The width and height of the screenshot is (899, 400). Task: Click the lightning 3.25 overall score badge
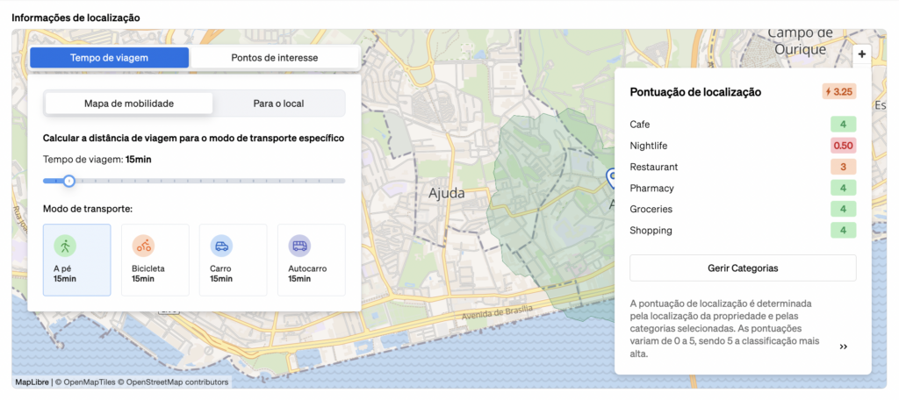click(x=838, y=92)
